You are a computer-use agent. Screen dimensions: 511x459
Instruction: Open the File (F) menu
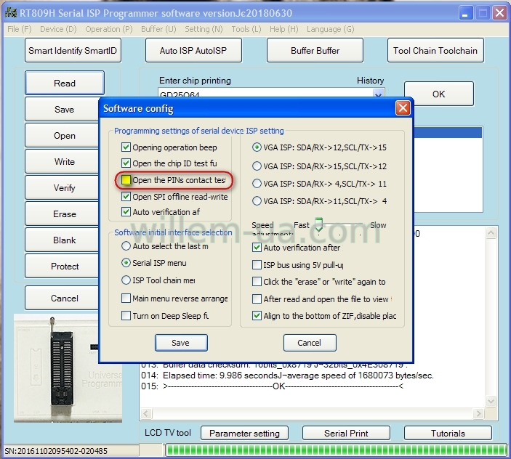pyautogui.click(x=20, y=29)
